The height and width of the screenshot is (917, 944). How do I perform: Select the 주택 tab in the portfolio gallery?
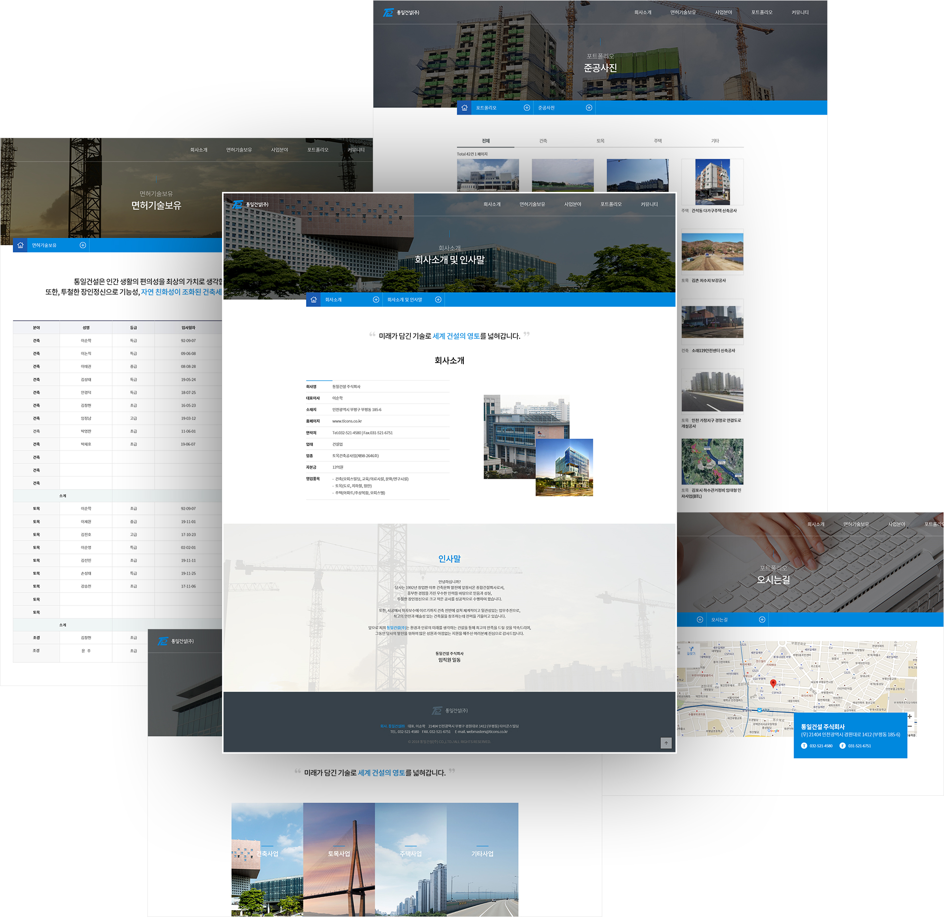pyautogui.click(x=658, y=141)
